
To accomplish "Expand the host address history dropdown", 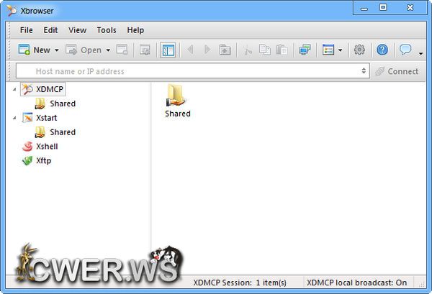I will point(364,71).
